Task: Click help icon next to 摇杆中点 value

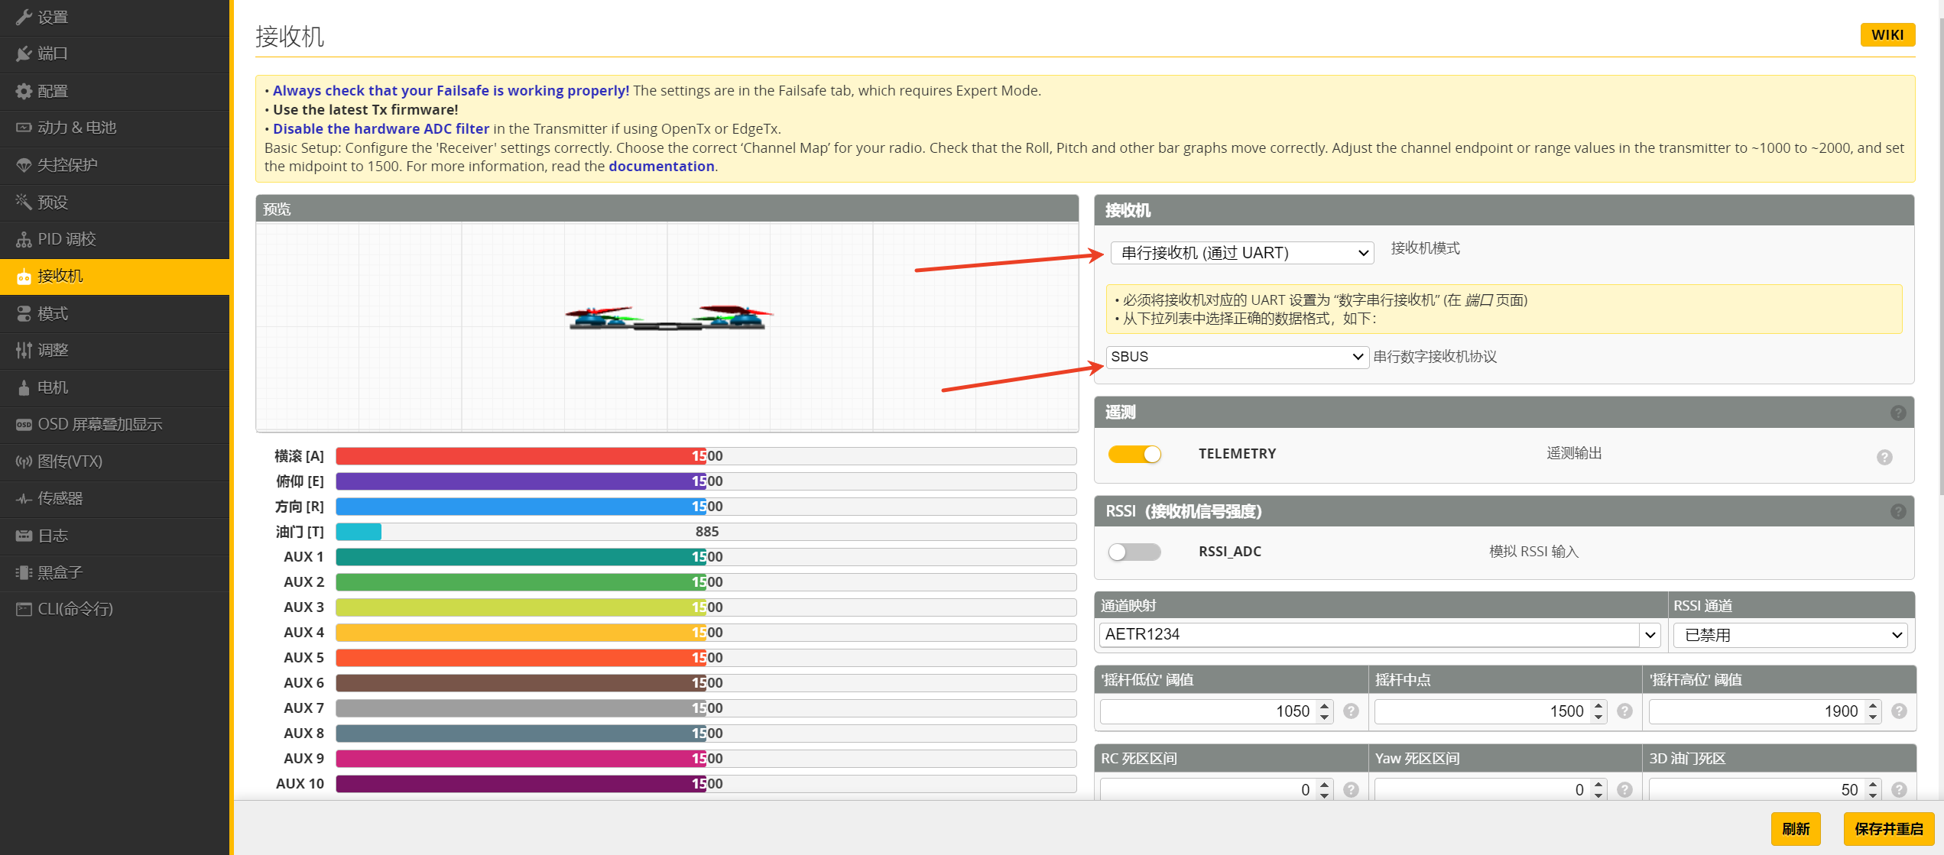Action: 1625,711
